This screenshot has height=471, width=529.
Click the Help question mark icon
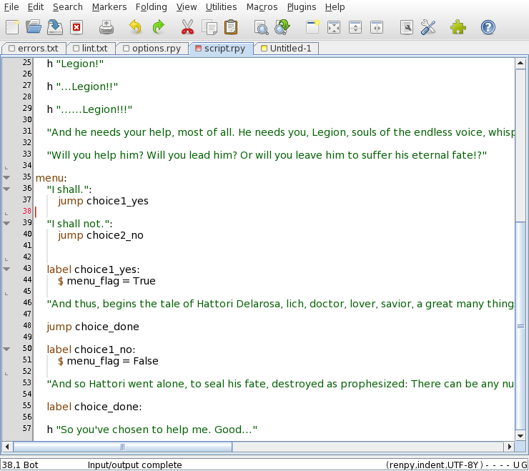pos(488,28)
